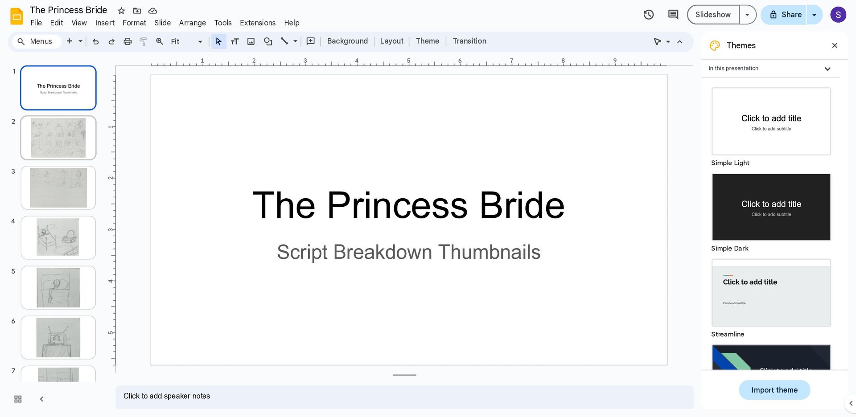The width and height of the screenshot is (856, 417).
Task: Click the Insert image icon
Action: click(x=251, y=41)
